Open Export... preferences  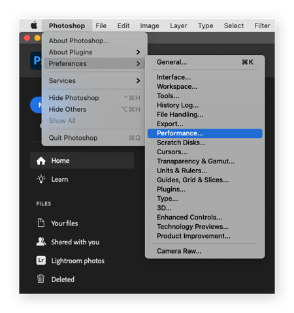click(x=204, y=124)
